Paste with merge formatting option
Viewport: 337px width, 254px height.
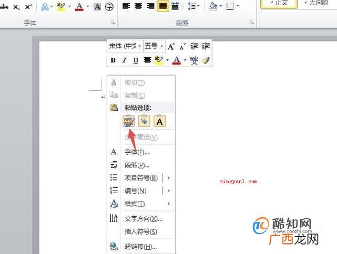click(144, 121)
